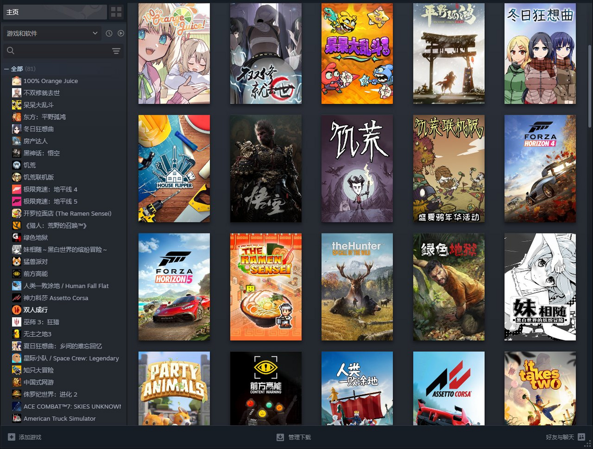Image resolution: width=593 pixels, height=449 pixels.
Task: Select 人类一败涂地 / Human Fall Flat in list
Action: point(66,286)
